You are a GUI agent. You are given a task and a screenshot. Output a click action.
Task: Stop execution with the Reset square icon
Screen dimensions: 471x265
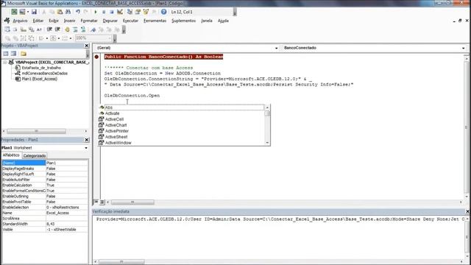coord(111,12)
